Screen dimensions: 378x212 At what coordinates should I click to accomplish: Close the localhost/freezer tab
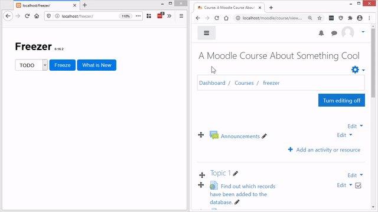pyautogui.click(x=75, y=5)
